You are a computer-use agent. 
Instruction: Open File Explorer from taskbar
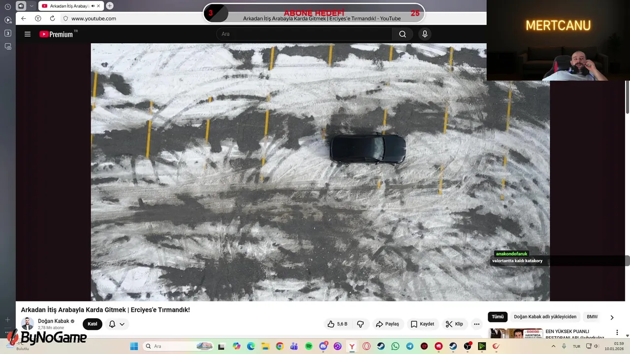tap(265, 346)
